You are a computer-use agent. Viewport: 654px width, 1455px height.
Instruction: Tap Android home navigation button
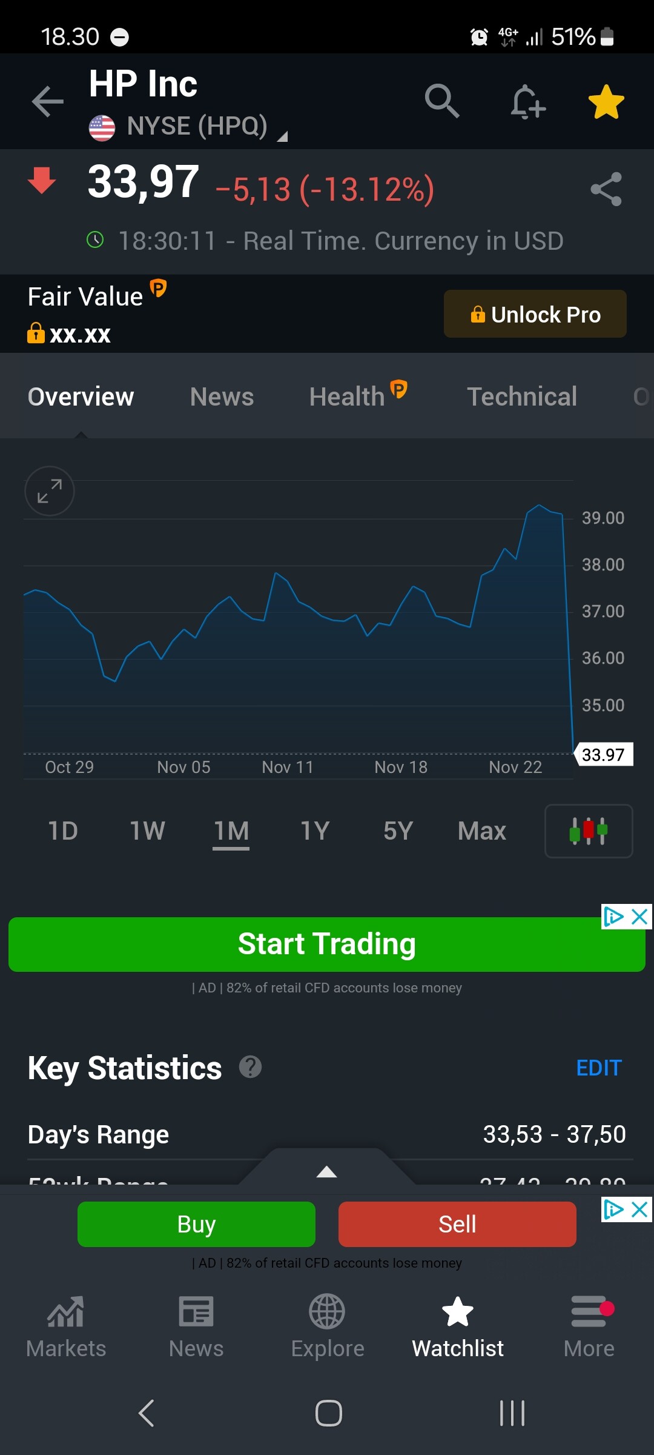328,1413
